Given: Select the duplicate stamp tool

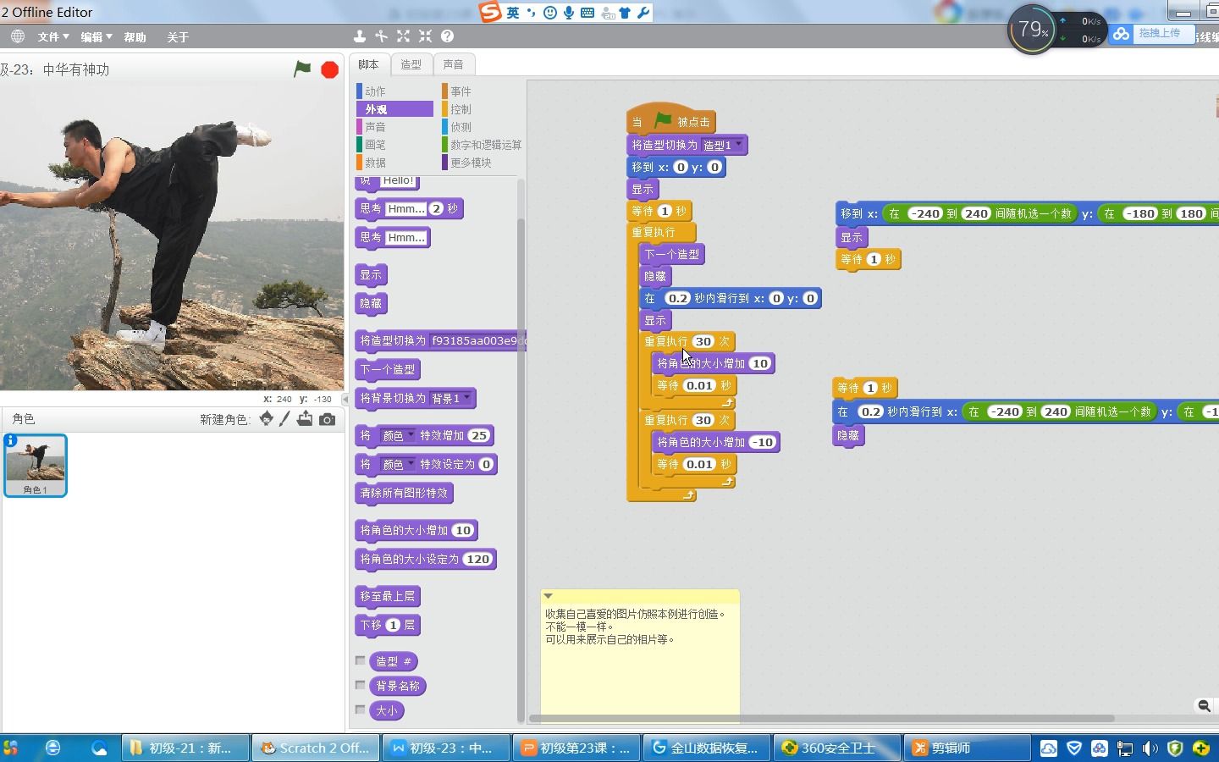Looking at the screenshot, I should [x=360, y=36].
